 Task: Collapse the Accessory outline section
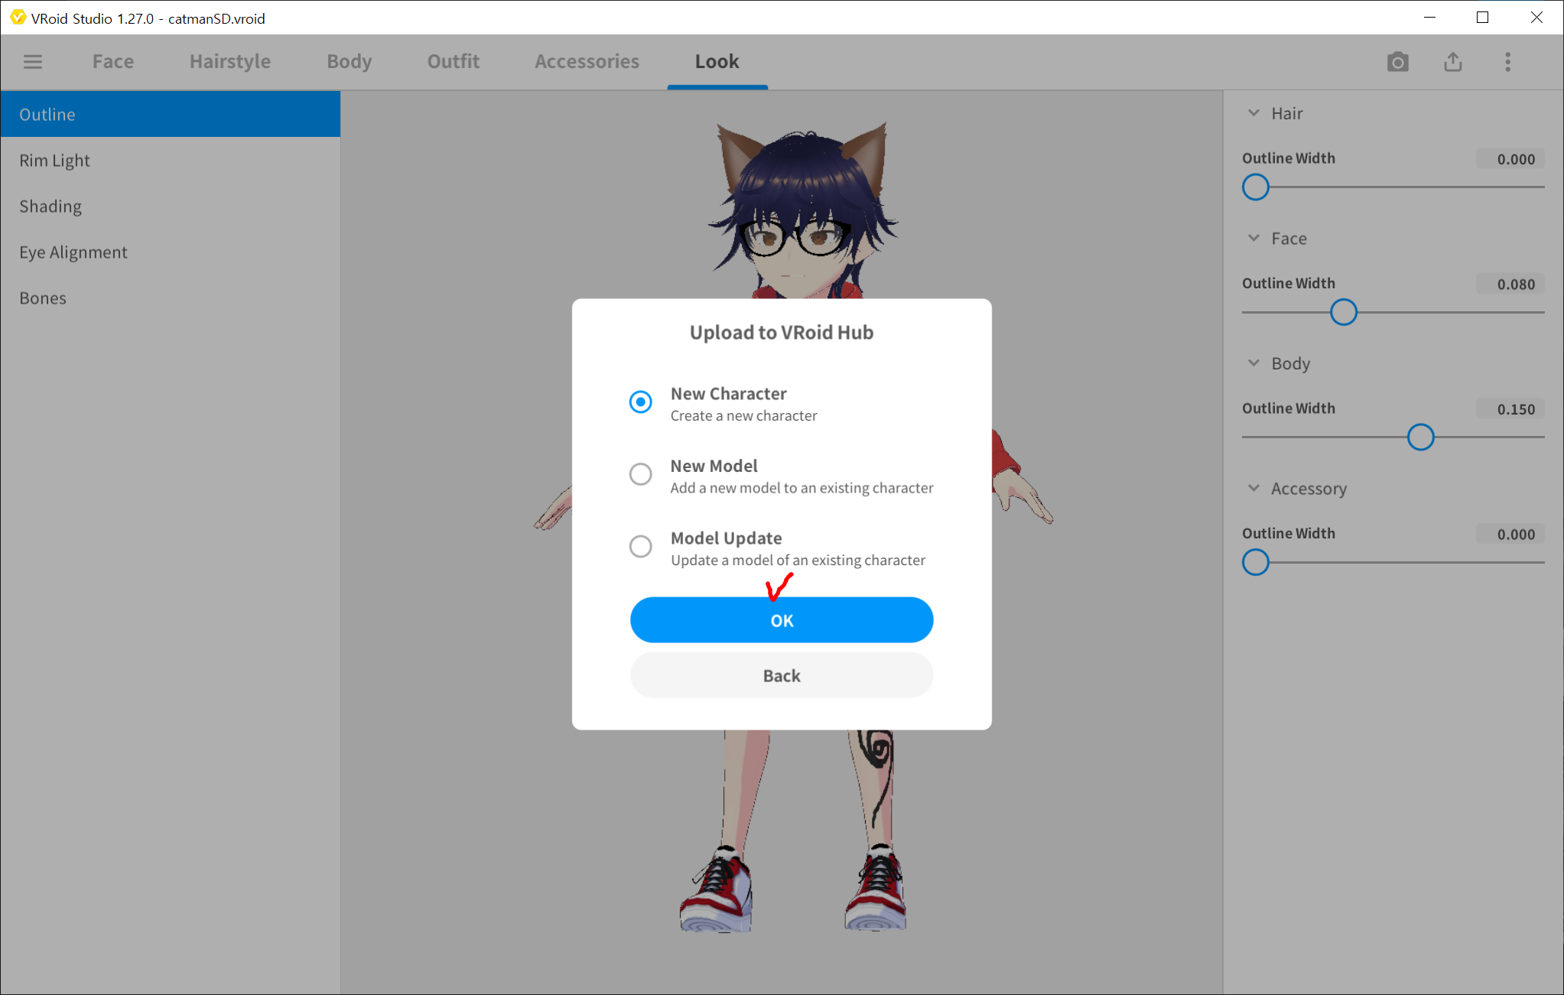coord(1253,489)
